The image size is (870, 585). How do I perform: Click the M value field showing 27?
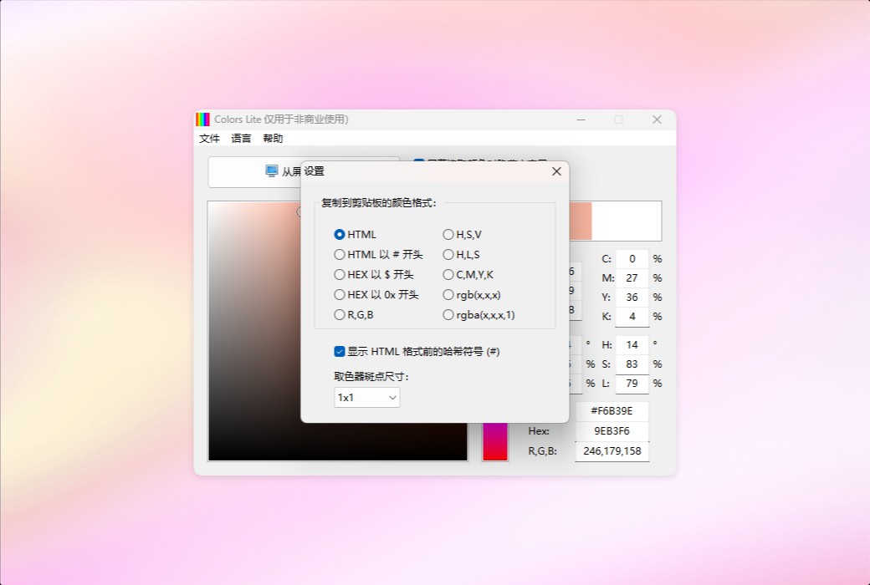[632, 277]
